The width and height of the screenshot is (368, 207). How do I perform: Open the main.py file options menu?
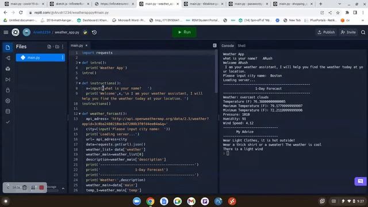63,57
